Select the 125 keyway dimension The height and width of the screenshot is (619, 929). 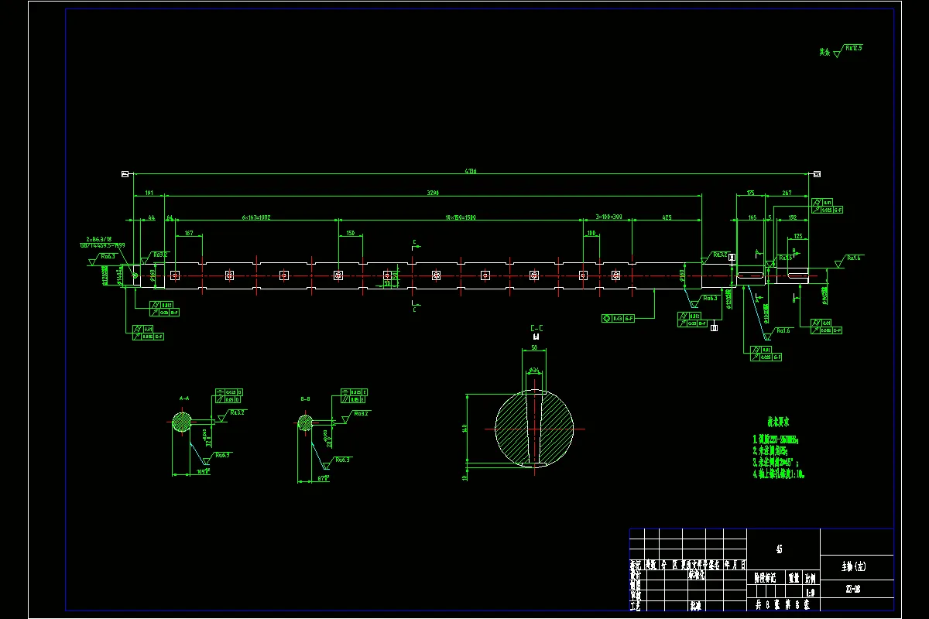[798, 236]
